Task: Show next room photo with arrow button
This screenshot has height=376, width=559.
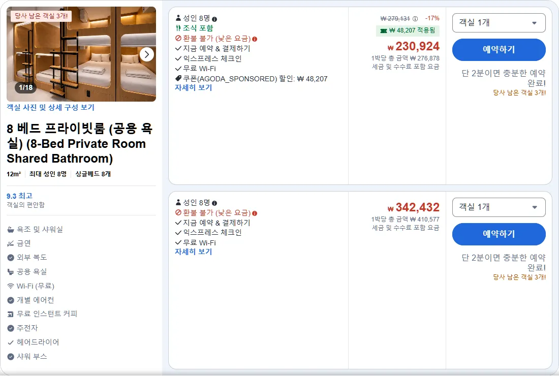Action: (x=147, y=54)
